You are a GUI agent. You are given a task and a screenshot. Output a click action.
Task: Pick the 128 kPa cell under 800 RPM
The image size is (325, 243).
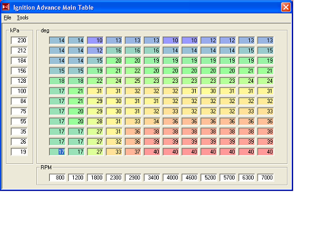[57, 81]
